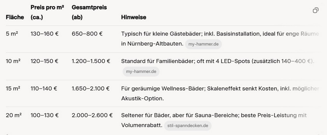This screenshot has height=135, width=327.
Task: Click the 1.200–1.500 € total price
Action: point(91,61)
